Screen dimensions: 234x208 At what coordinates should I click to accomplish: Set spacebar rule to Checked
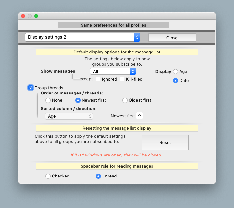(48, 176)
